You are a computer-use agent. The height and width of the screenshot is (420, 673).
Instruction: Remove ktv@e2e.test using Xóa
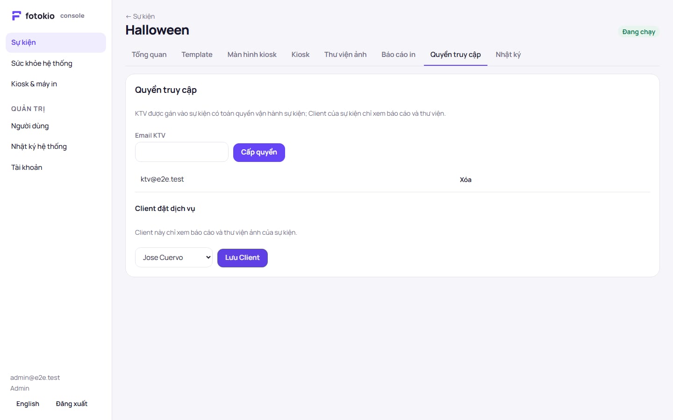coord(465,180)
